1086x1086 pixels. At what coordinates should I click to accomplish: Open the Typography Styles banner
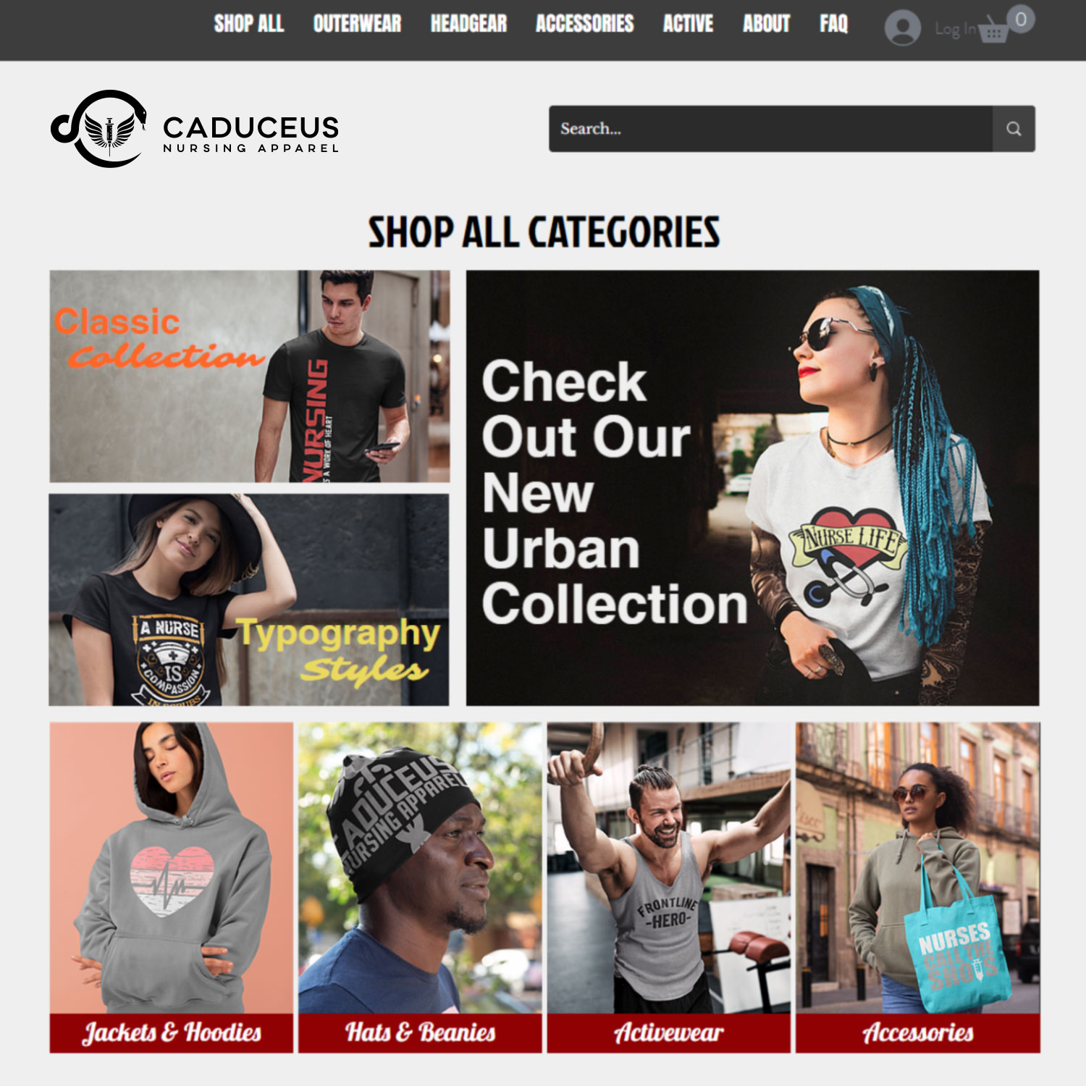point(249,600)
